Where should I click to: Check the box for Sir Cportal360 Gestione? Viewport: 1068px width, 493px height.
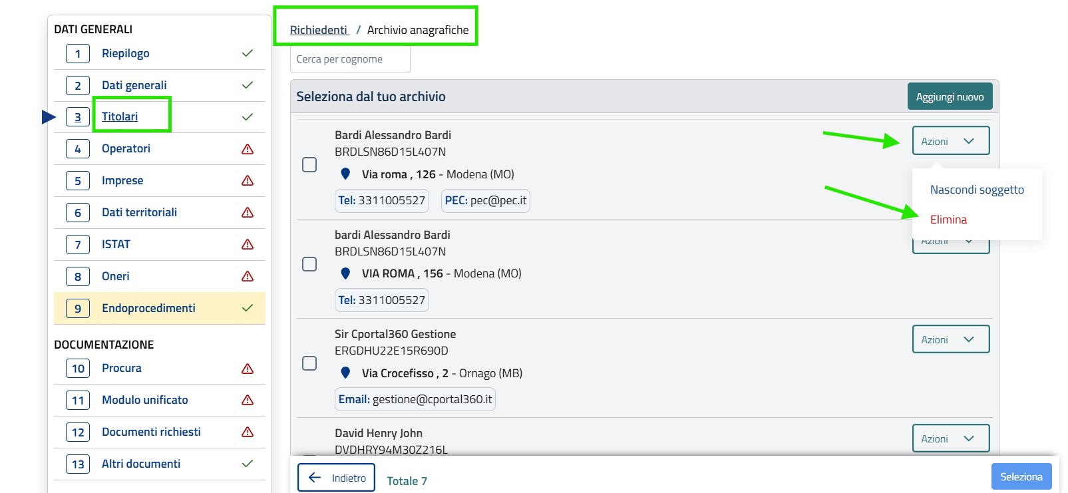(x=309, y=363)
